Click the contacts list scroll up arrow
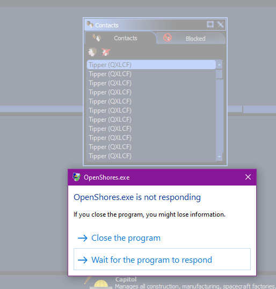 tap(219, 65)
